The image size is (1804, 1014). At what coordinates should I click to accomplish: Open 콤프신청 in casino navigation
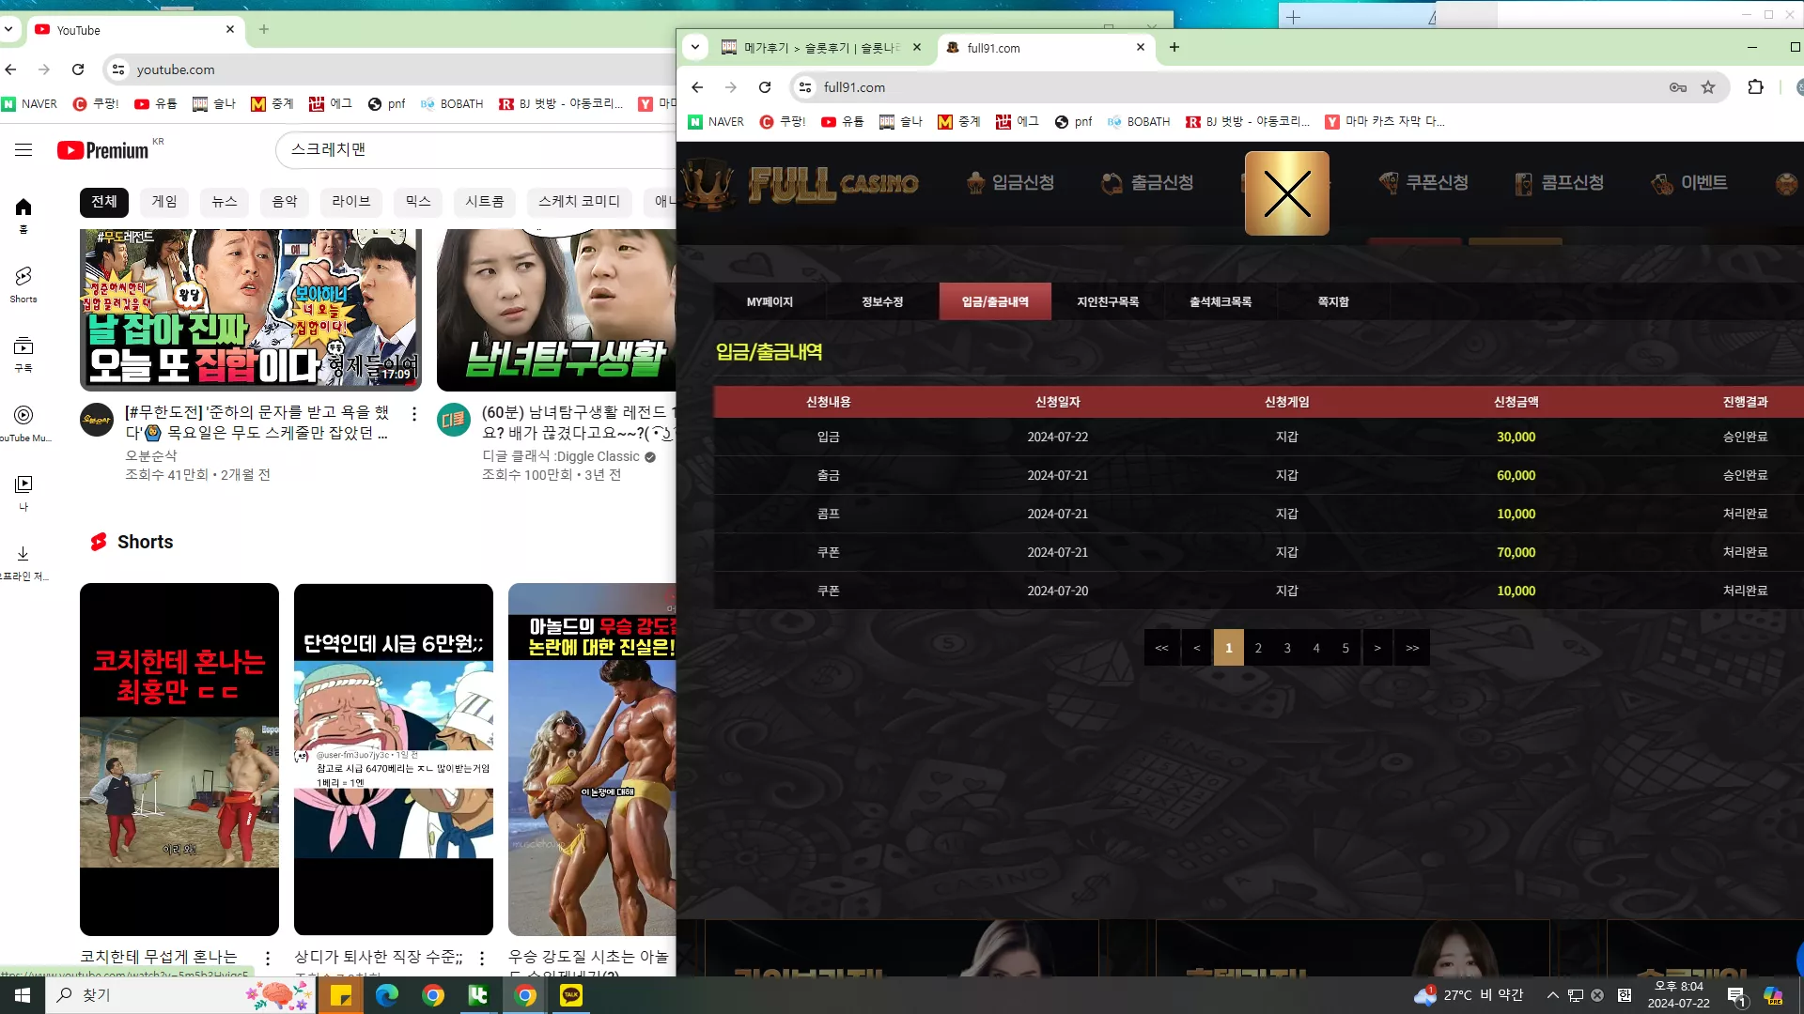1560,183
